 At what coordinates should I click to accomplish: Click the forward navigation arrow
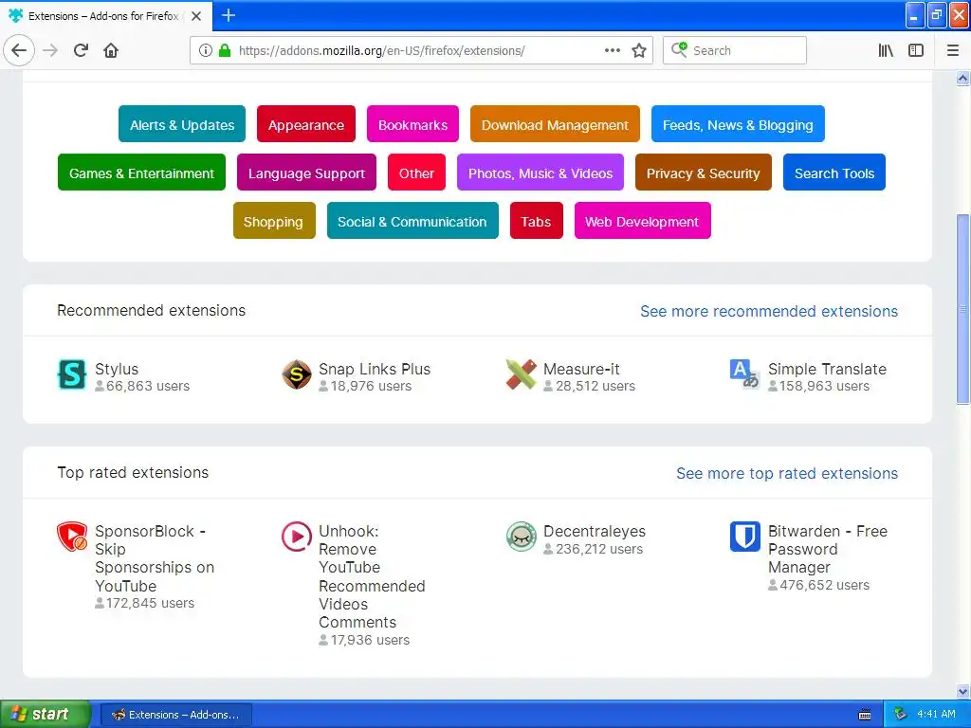tap(50, 50)
